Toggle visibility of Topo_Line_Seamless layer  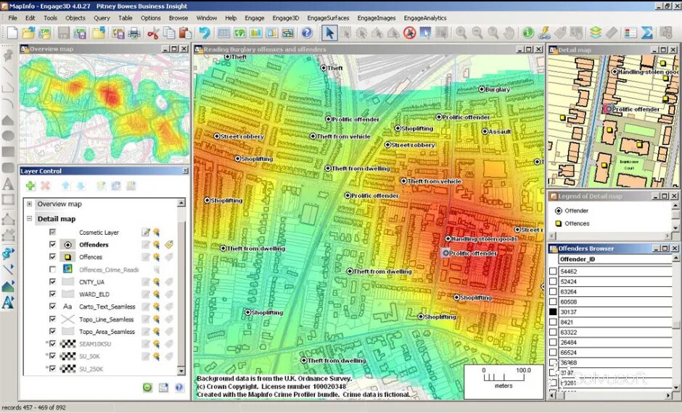pos(53,320)
